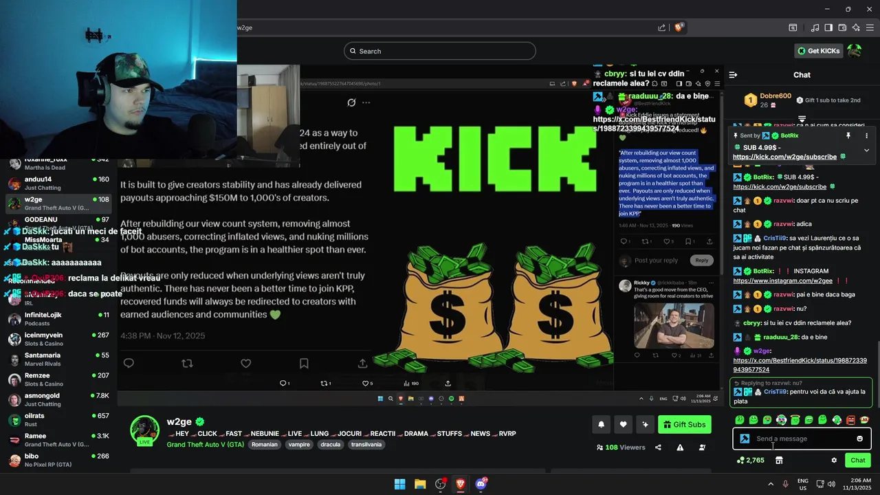The height and width of the screenshot is (495, 880).
Task: Insert the first green quick emote
Action: tap(740, 419)
